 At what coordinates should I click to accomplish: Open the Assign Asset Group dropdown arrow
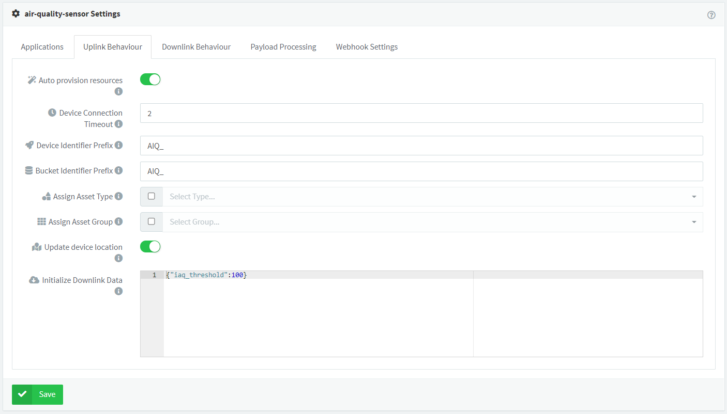click(x=694, y=222)
